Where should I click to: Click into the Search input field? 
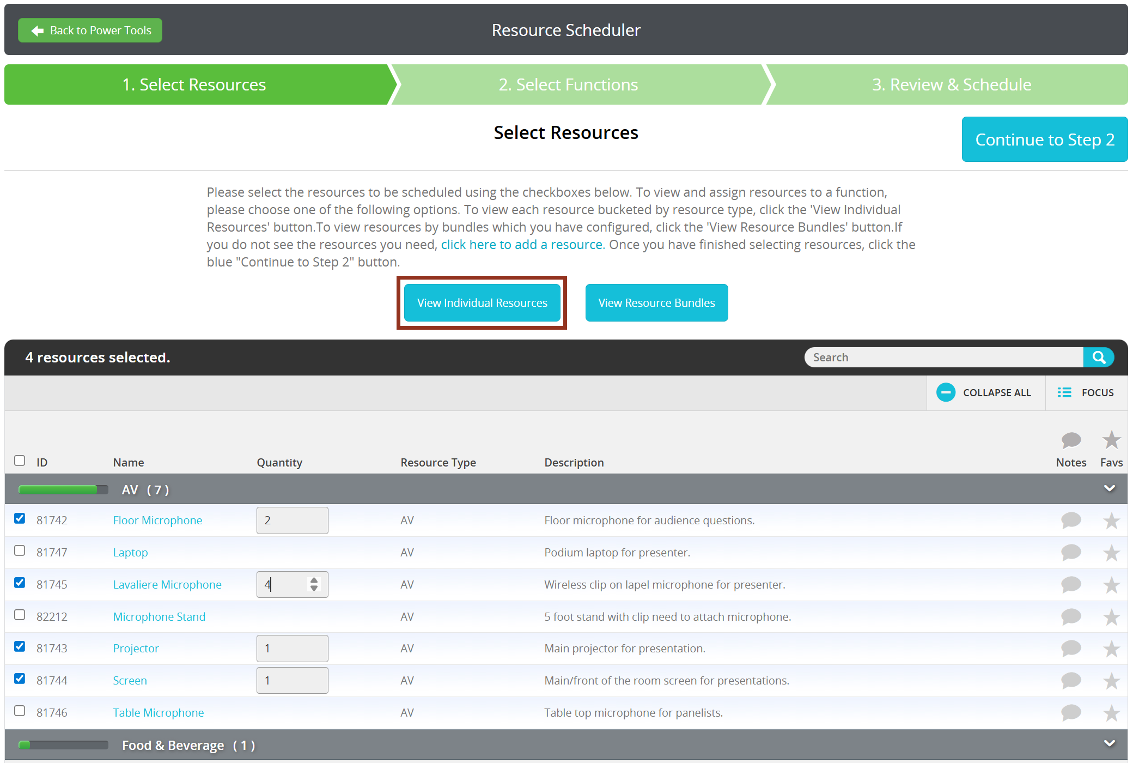[943, 358]
